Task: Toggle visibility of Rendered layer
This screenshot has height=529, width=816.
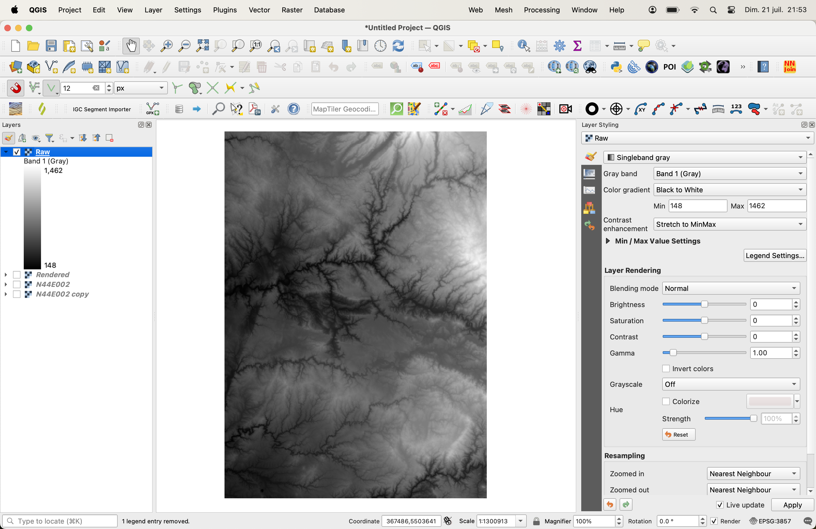Action: [x=17, y=274]
